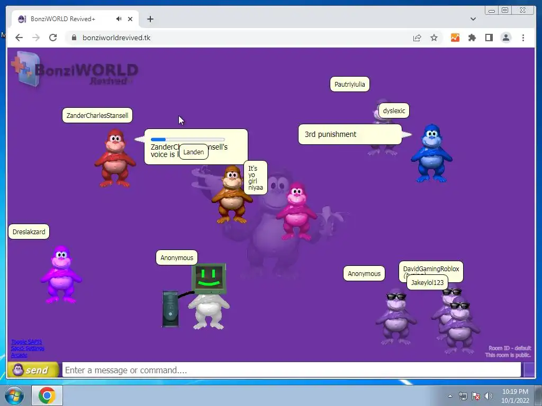542x406 pixels.
Task: Go forward using the browser forward arrow
Action: [x=36, y=38]
